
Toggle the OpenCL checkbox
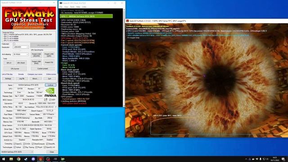pyautogui.click(x=15, y=144)
